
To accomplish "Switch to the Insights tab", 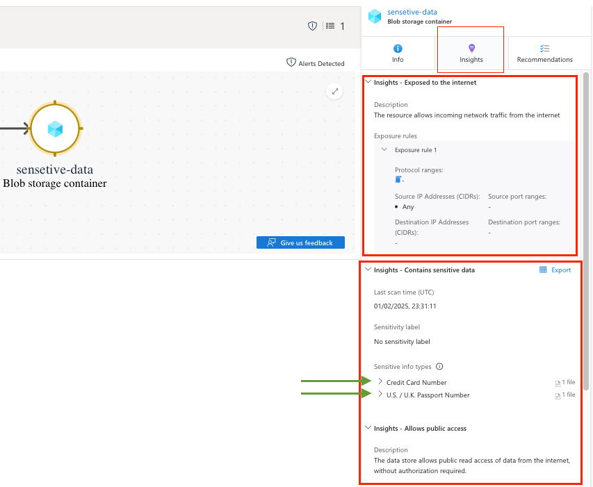I will click(x=471, y=53).
